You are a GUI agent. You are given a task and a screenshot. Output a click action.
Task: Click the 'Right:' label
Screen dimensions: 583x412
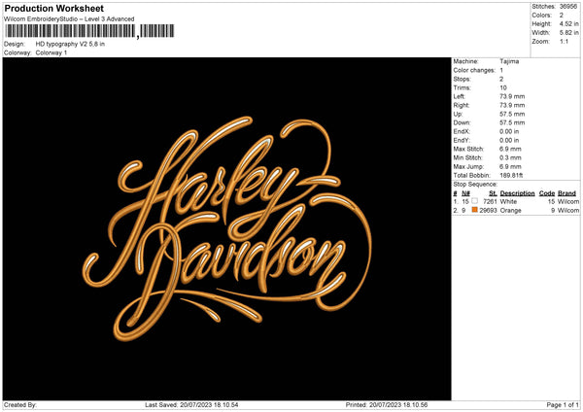pyautogui.click(x=461, y=105)
